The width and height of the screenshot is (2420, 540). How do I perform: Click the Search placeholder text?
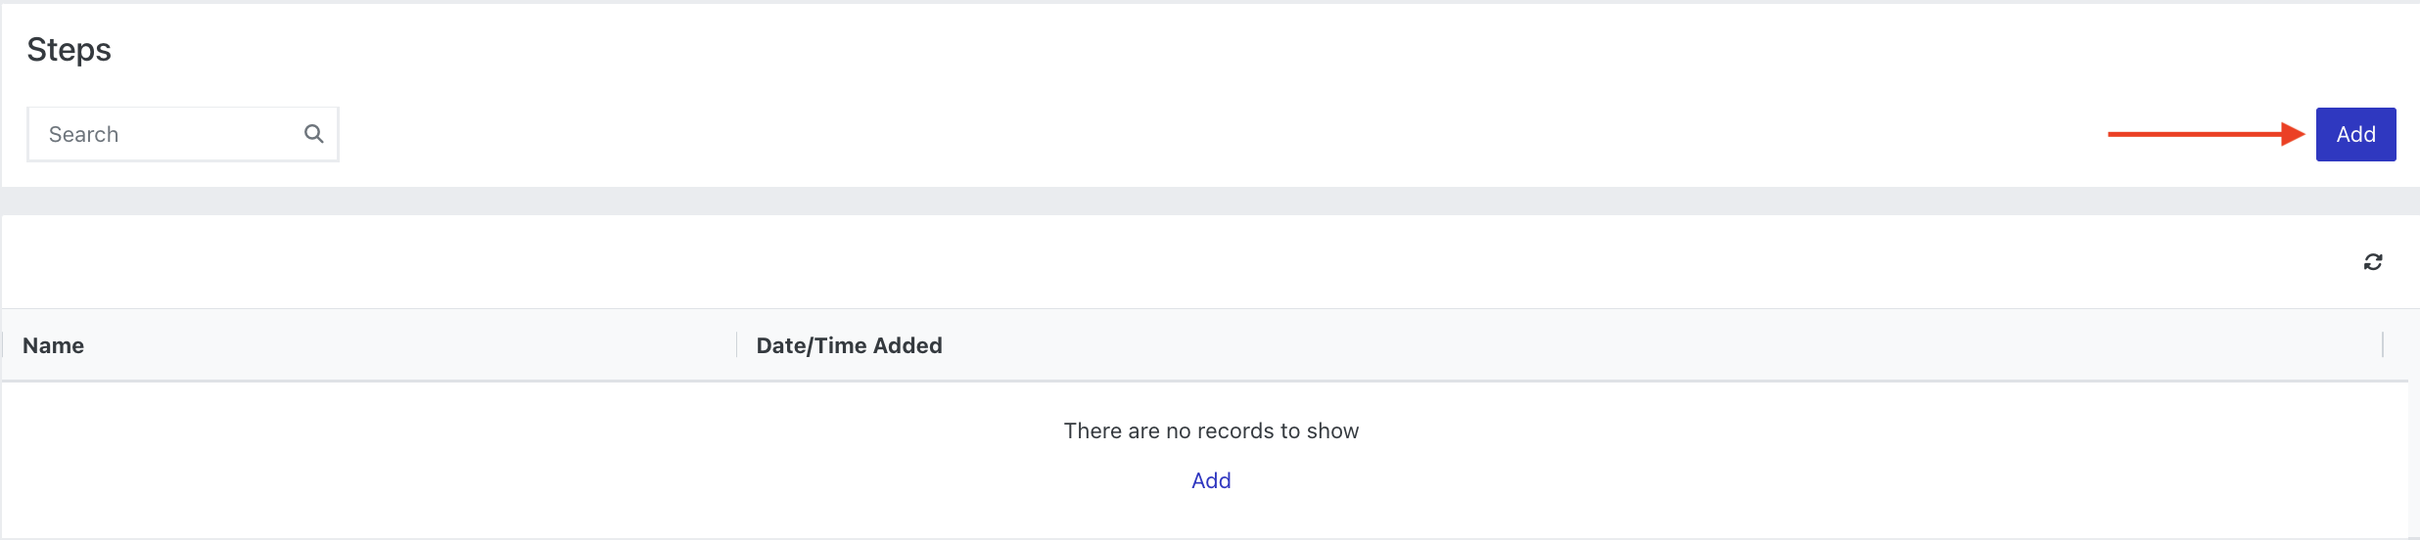pyautogui.click(x=83, y=134)
